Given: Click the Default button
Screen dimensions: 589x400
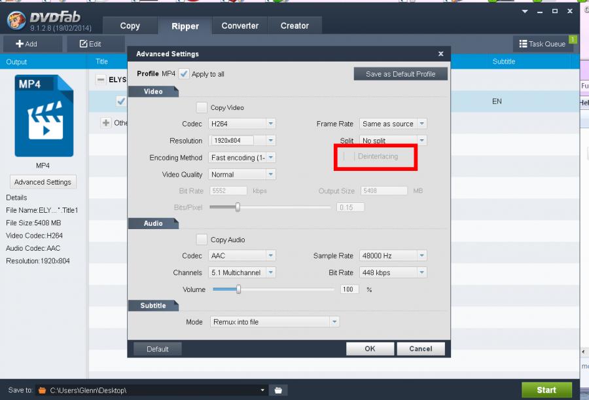Looking at the screenshot, I should 158,349.
